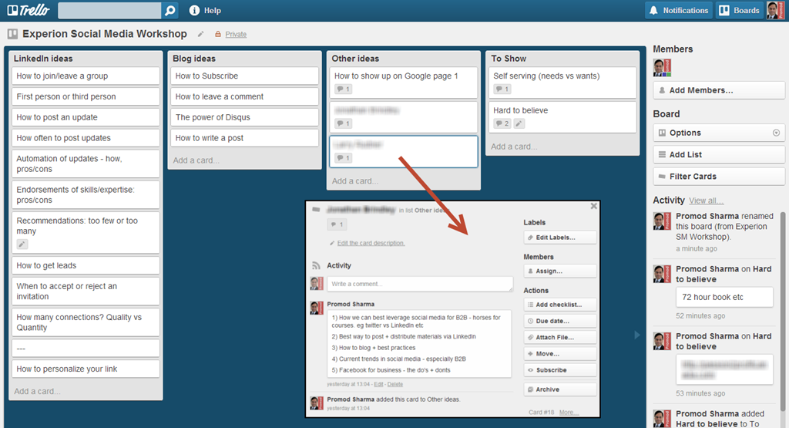The width and height of the screenshot is (789, 428).
Task: Add a card to To Show list
Action: pos(514,147)
